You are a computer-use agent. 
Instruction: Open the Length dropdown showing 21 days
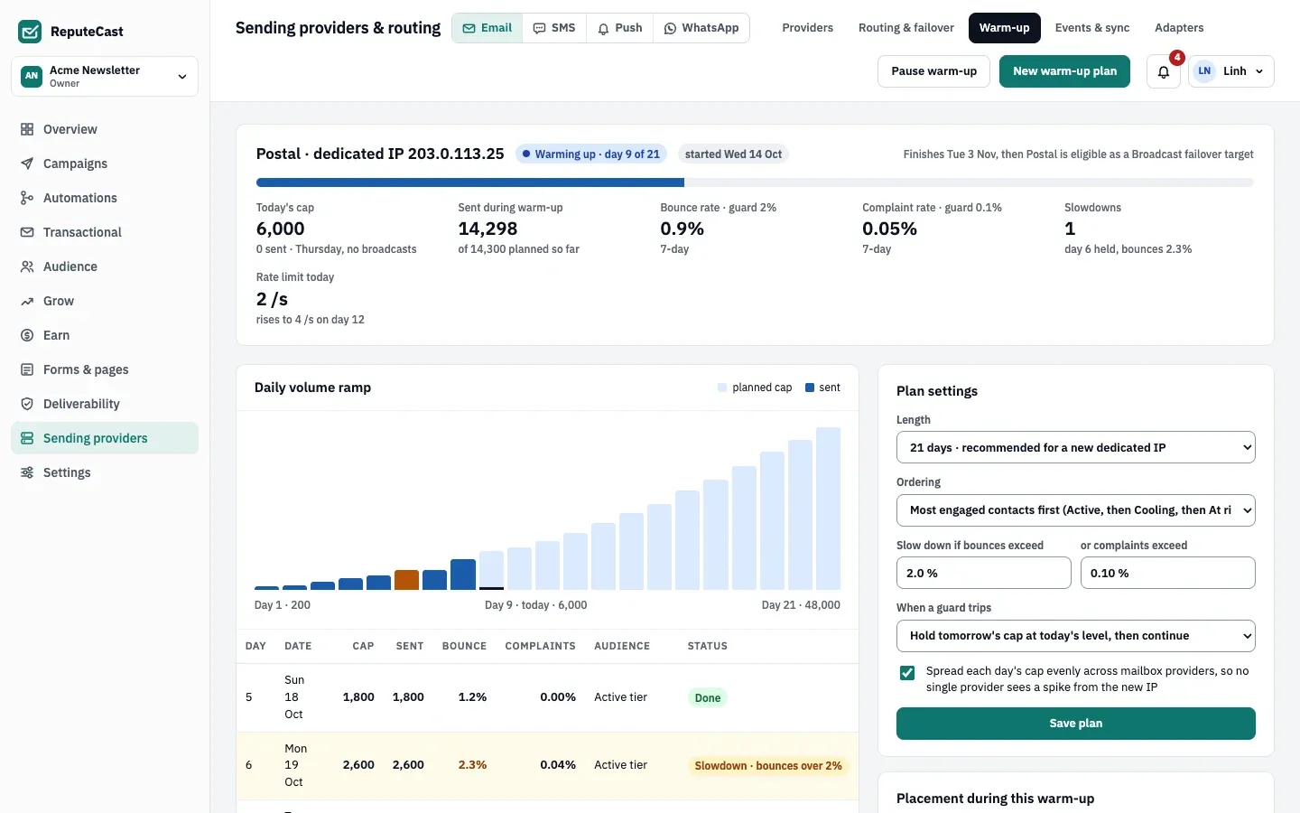coord(1076,447)
